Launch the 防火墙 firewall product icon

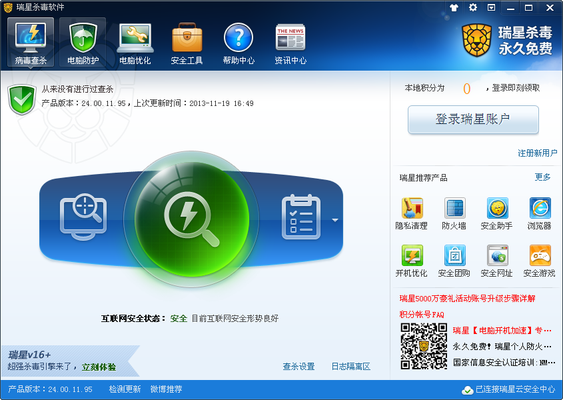[x=454, y=208]
